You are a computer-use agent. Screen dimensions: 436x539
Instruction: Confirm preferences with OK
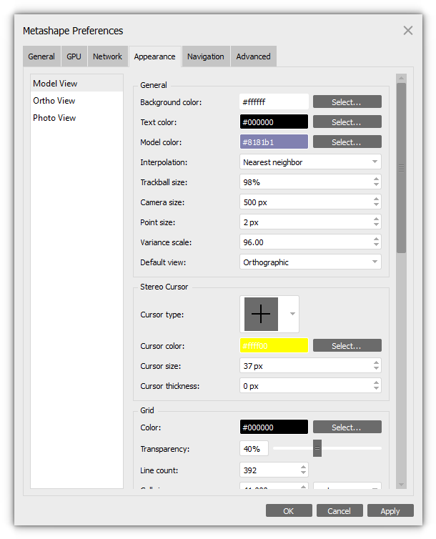coord(289,511)
